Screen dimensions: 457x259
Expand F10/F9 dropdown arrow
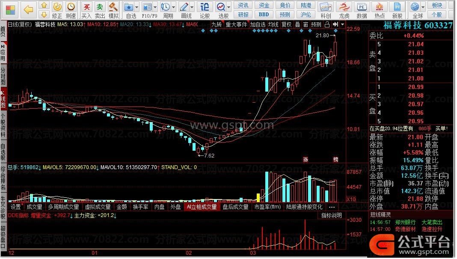pyautogui.click(x=155, y=6)
